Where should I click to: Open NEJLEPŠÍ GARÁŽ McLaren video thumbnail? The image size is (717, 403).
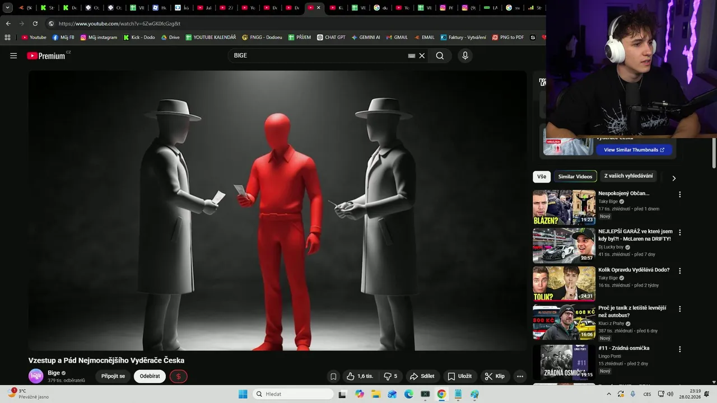564,245
